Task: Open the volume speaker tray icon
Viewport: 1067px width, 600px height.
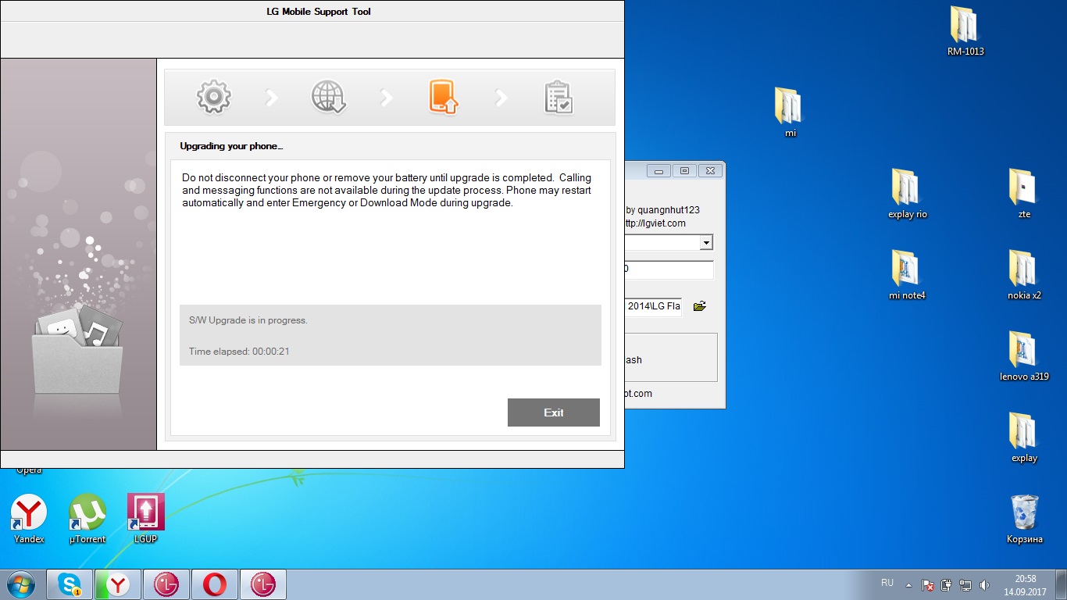Action: click(984, 584)
